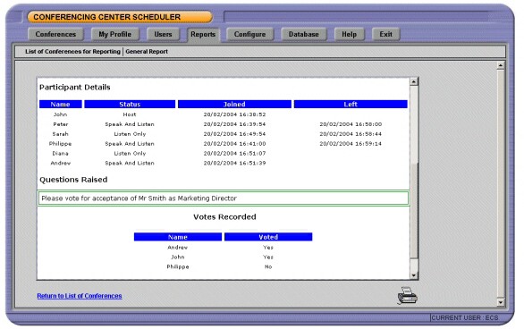The height and width of the screenshot is (329, 524).
Task: Select participant Andrew in Participant Details
Action: tap(61, 163)
